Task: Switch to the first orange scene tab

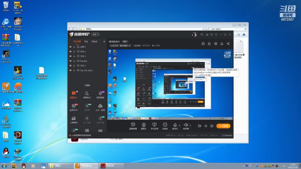Action: tap(77, 42)
